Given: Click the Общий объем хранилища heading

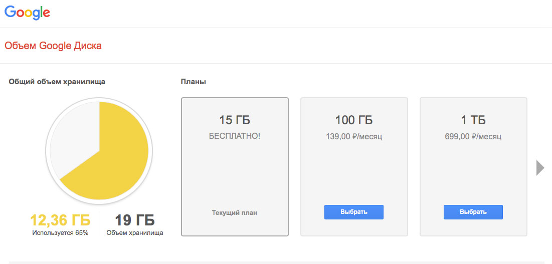Looking at the screenshot, I should [x=57, y=82].
